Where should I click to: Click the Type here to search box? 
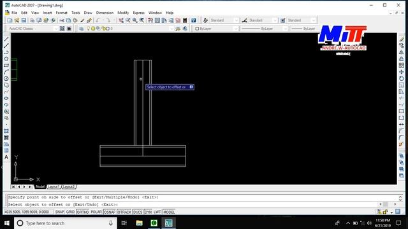[65, 223]
